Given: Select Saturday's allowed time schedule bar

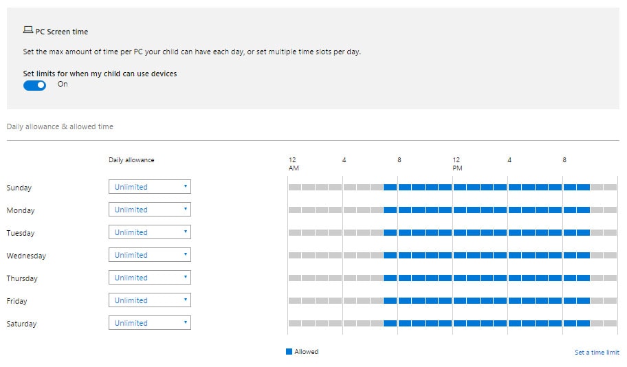Looking at the screenshot, I should [486, 323].
